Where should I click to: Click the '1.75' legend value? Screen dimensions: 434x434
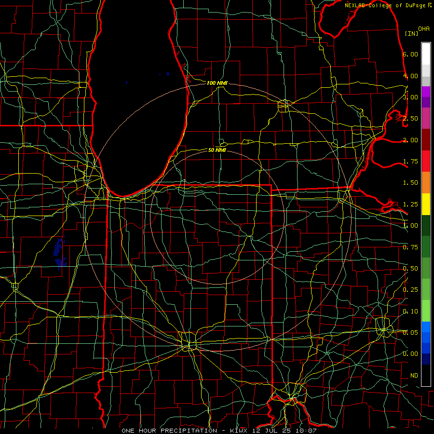(x=410, y=162)
